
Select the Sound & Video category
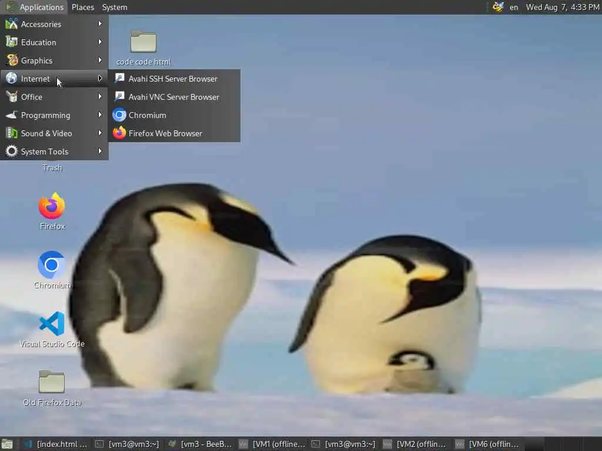click(54, 133)
